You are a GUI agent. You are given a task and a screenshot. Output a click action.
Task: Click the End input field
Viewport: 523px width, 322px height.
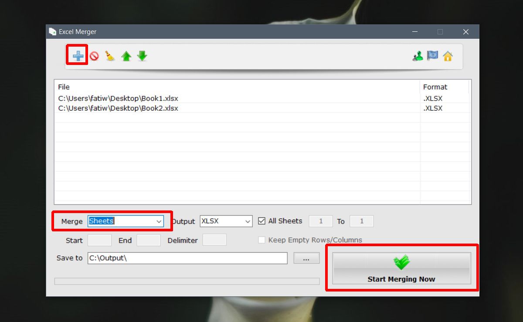[x=148, y=240]
